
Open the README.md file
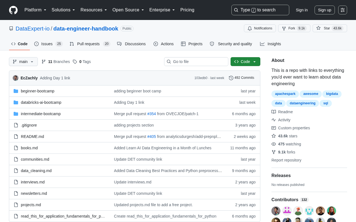coord(32,137)
